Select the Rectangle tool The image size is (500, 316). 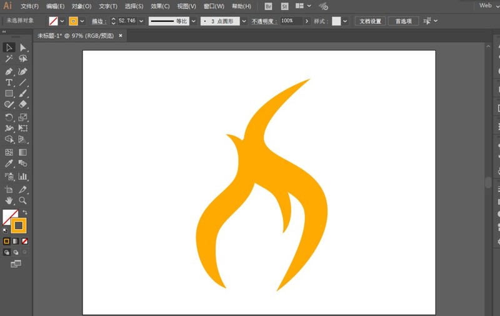(9, 93)
